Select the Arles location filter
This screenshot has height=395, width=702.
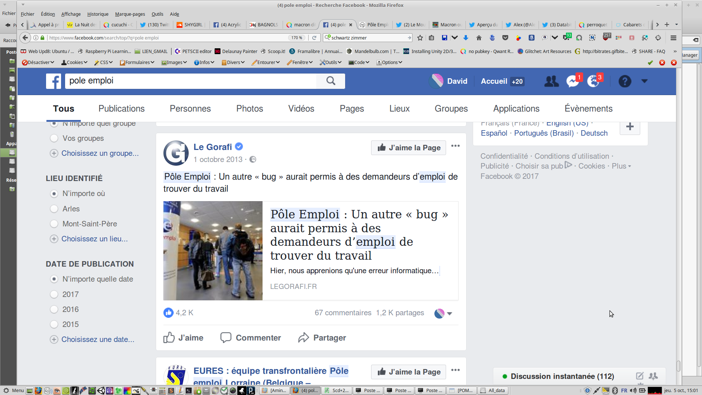[x=54, y=209]
